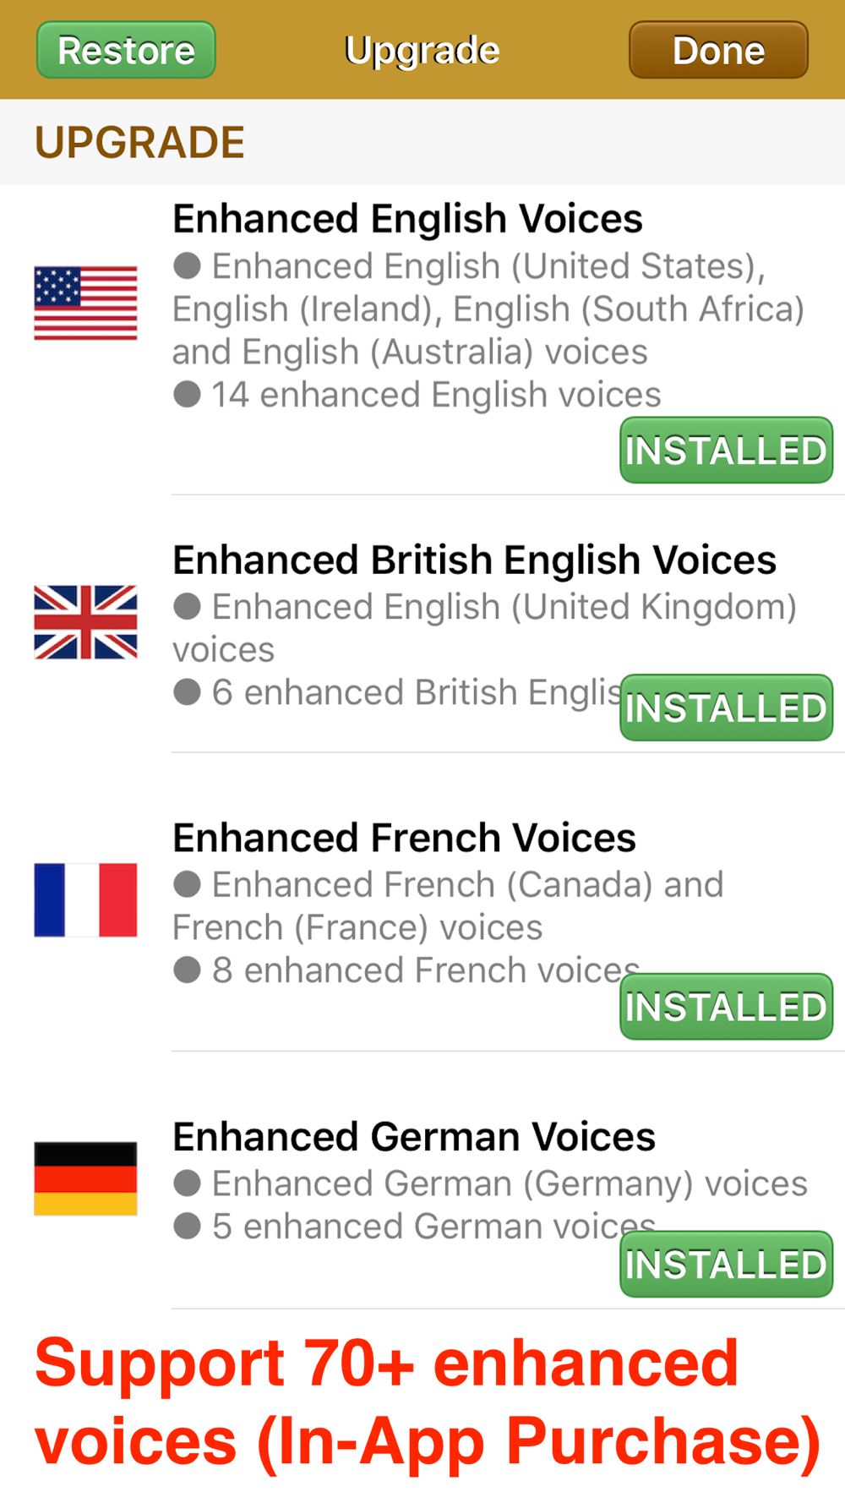Tap the Enhanced German (Germany) voices description
This screenshot has height=1503, width=845.
coord(509,1183)
